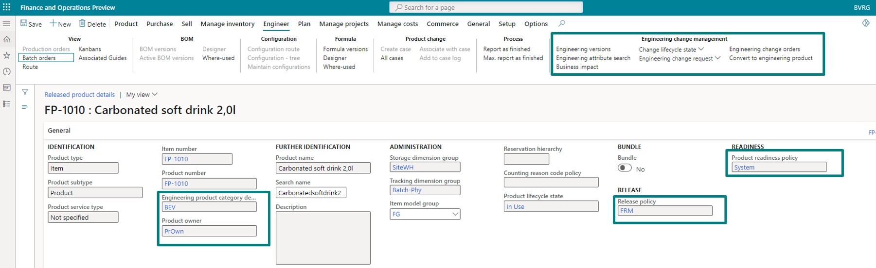Click the Counting reason code policy field

tap(551, 182)
